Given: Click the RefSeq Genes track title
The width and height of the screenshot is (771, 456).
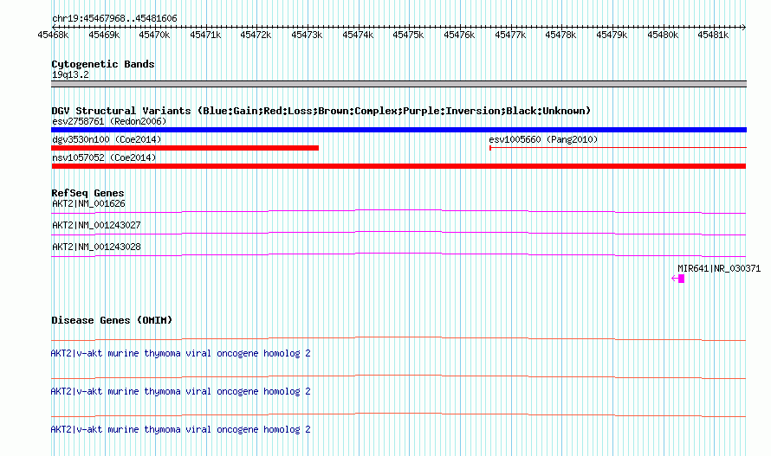Looking at the screenshot, I should [x=87, y=193].
